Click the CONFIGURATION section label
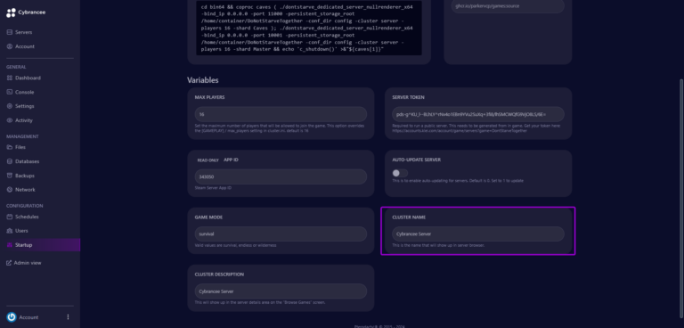 tap(24, 206)
